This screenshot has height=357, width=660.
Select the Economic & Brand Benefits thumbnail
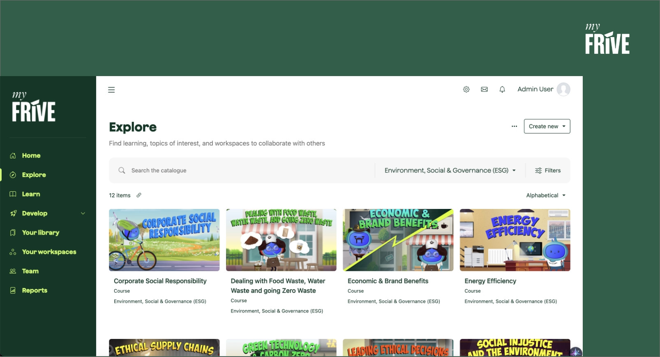398,240
